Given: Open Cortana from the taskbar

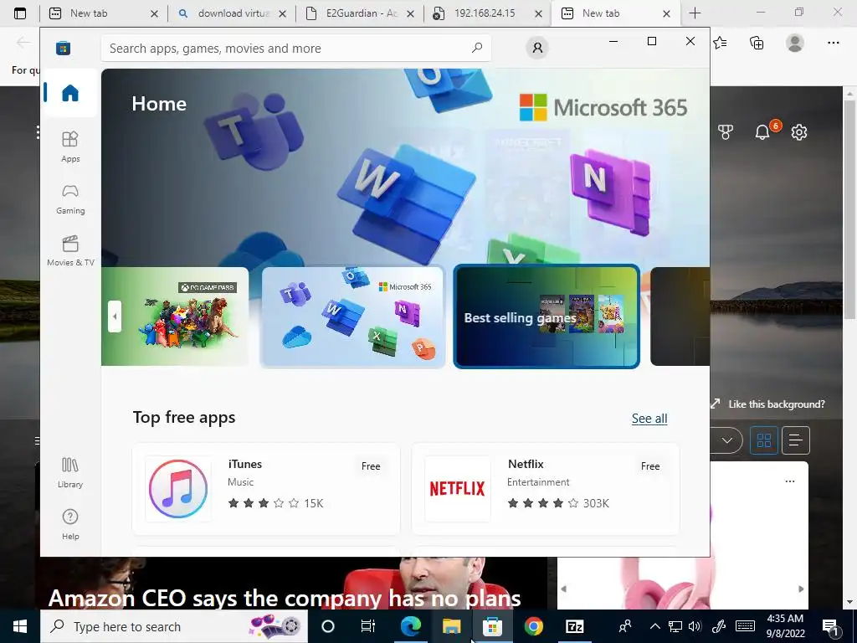Looking at the screenshot, I should pos(327,626).
